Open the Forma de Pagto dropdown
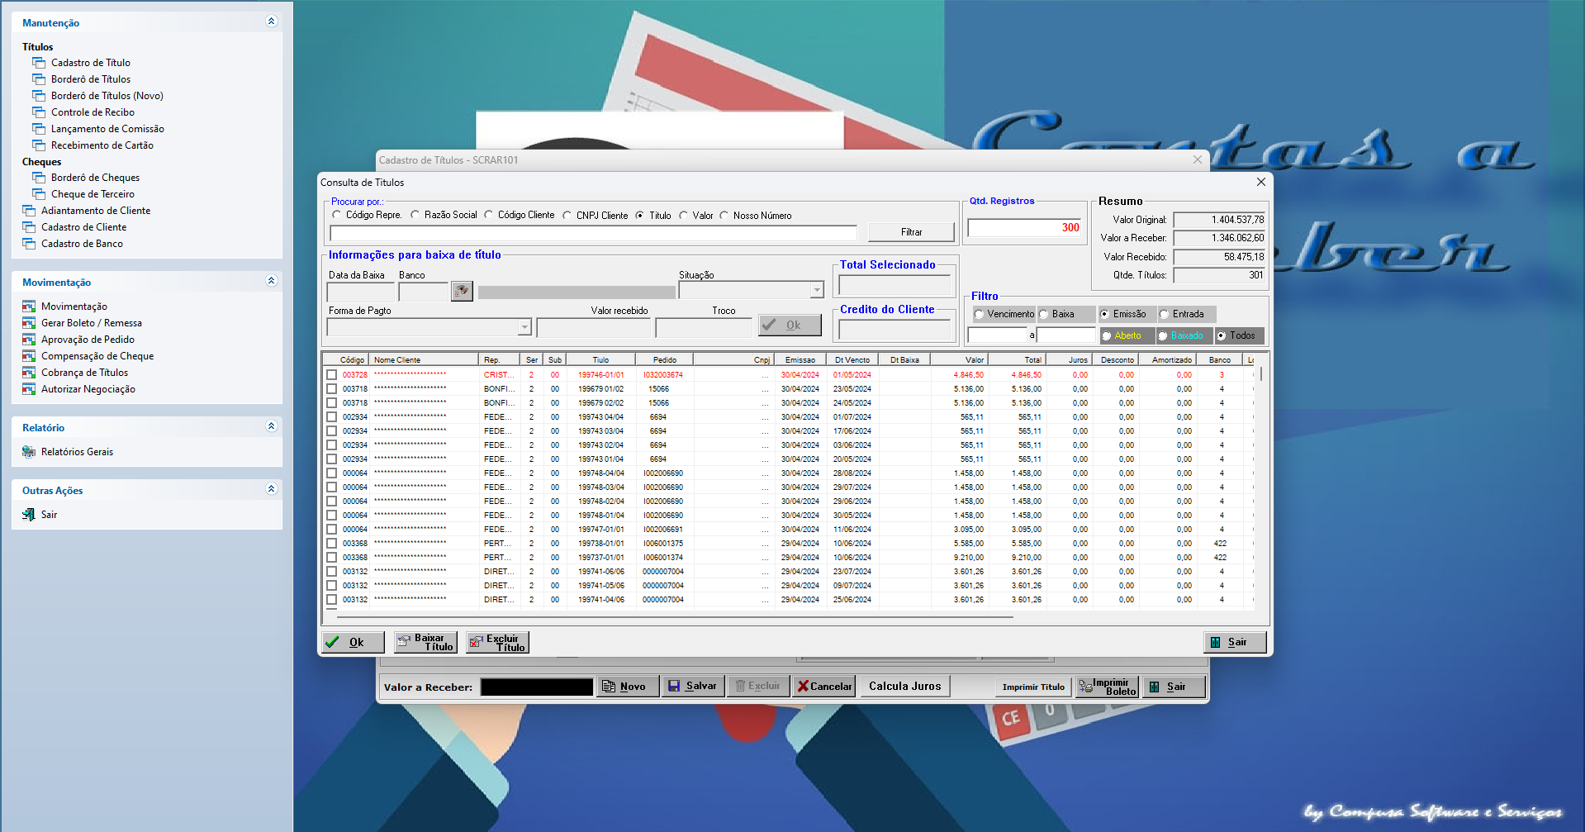 pyautogui.click(x=524, y=327)
